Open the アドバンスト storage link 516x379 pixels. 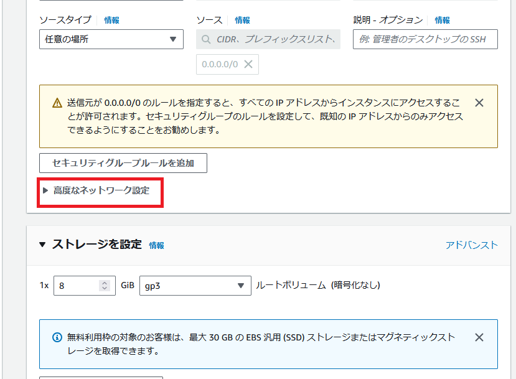coord(471,245)
